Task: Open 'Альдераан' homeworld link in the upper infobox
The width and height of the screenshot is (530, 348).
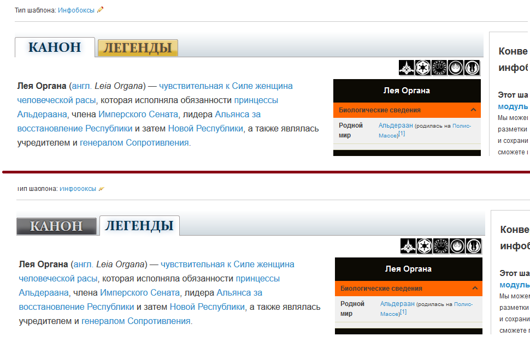Action: click(x=396, y=125)
